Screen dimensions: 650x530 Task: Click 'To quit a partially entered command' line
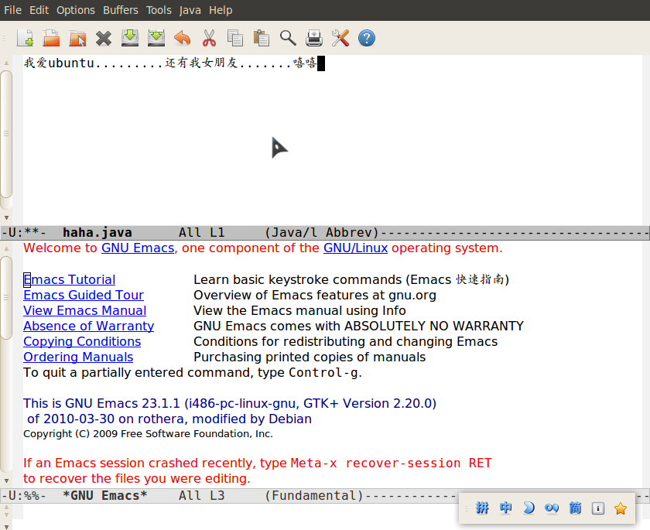(193, 372)
